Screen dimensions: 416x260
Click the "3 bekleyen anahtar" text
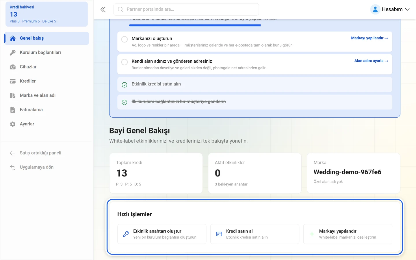231,184
